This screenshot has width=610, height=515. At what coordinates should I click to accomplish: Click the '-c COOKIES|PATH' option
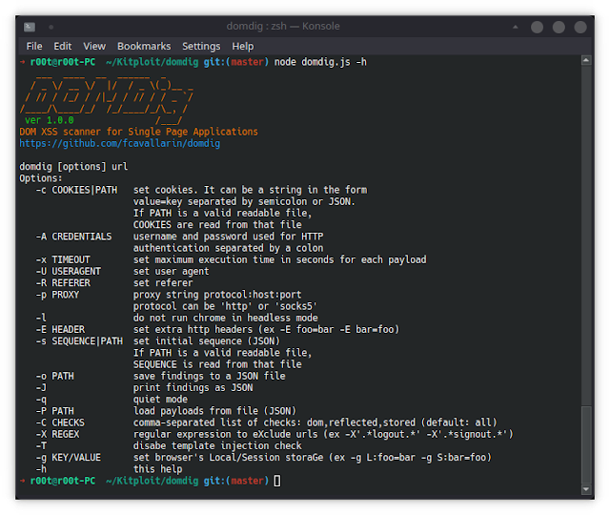(x=76, y=190)
